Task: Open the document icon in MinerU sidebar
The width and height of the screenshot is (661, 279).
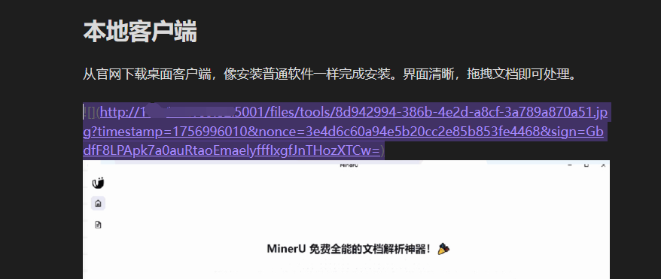Action: (x=98, y=225)
